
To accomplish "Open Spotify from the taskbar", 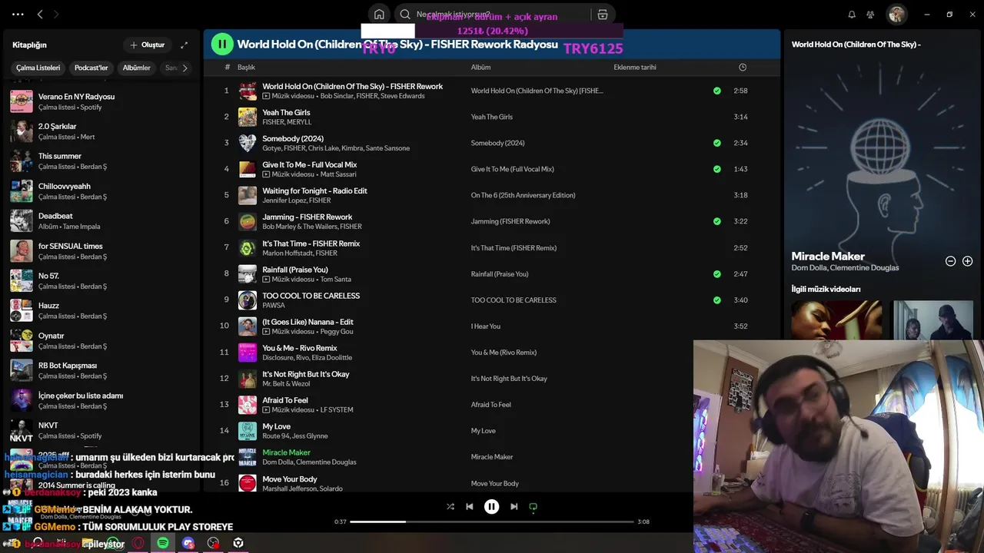I will tap(163, 543).
